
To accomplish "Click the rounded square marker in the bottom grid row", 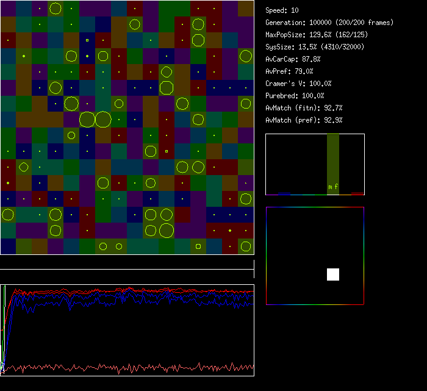I will tap(198, 246).
